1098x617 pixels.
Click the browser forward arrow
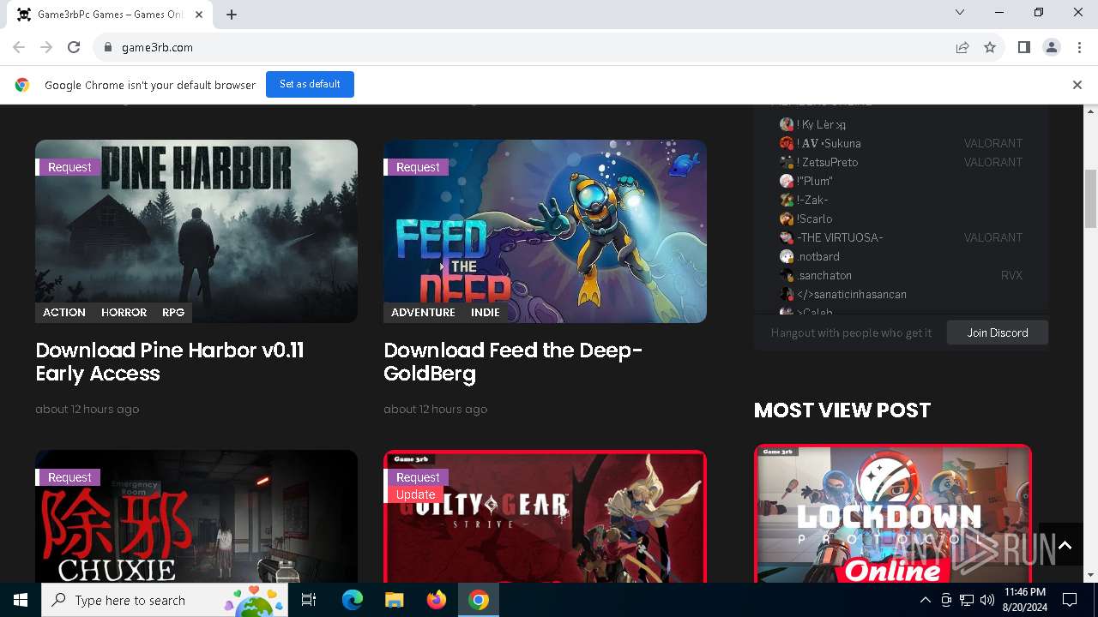pyautogui.click(x=46, y=47)
